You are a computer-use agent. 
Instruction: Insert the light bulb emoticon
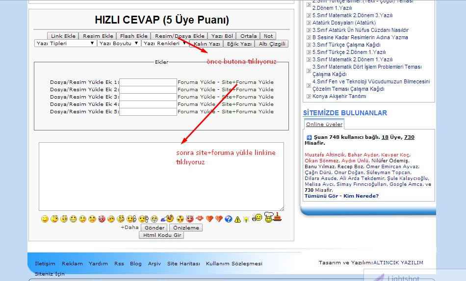(246, 219)
